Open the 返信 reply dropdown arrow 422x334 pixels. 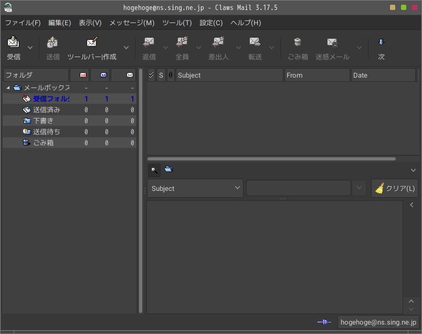[x=165, y=48]
